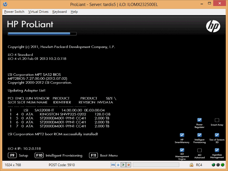Click the "1024 x 768" resolution text
Image resolution: width=228 pixels, height=171 pixels.
pyautogui.click(x=13, y=165)
